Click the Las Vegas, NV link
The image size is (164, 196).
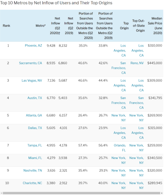click(x=32, y=81)
